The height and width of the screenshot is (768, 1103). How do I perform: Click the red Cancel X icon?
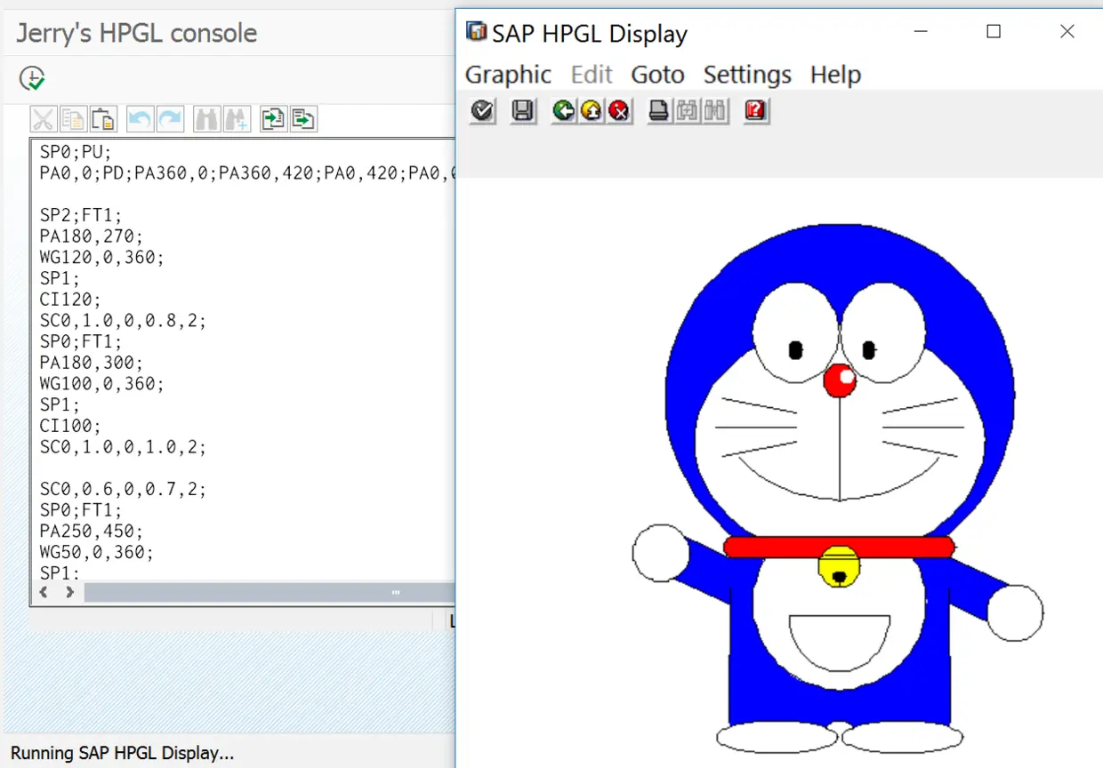click(619, 111)
